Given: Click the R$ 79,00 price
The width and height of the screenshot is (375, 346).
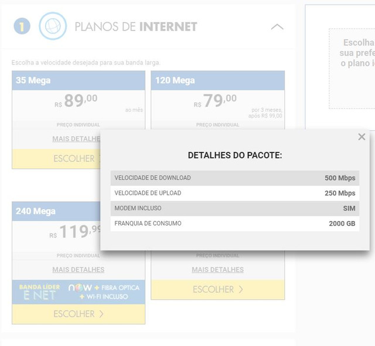Looking at the screenshot, I should coord(215,100).
